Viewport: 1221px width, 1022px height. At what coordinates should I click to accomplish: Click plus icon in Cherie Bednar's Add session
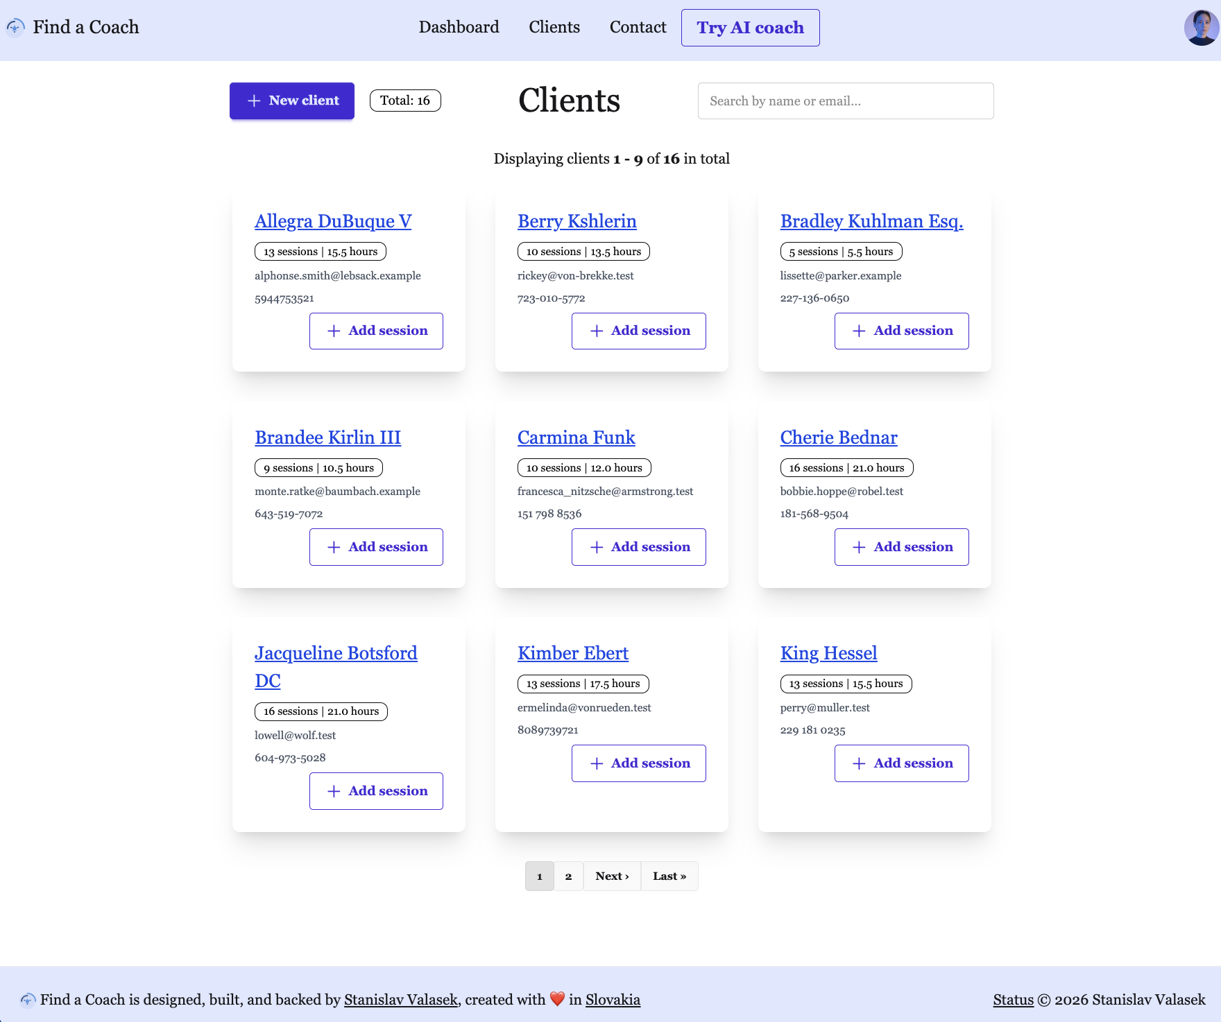pyautogui.click(x=859, y=547)
